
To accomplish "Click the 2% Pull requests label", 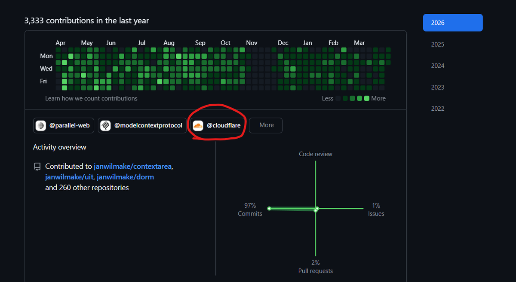I will [x=316, y=267].
